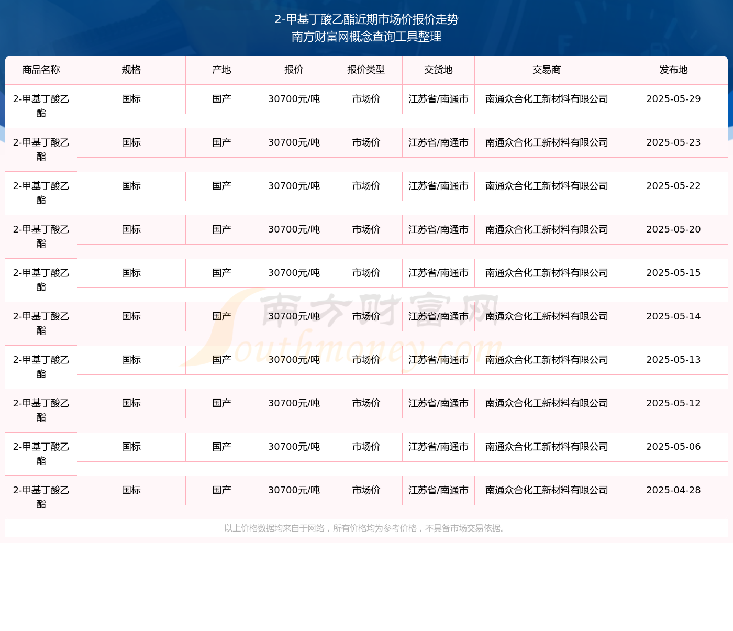The width and height of the screenshot is (733, 631).
Task: Click 2-甲基丁酸乙酯 name in 2025-05-29 row
Action: (41, 106)
